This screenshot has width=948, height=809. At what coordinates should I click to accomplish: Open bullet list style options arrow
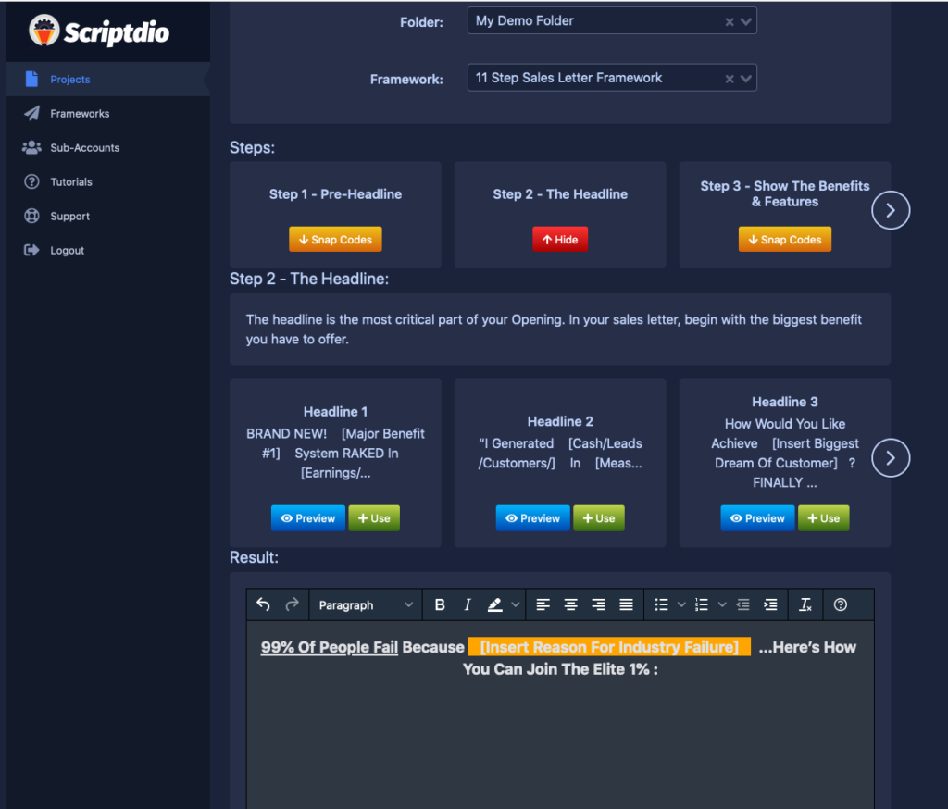[x=681, y=604]
